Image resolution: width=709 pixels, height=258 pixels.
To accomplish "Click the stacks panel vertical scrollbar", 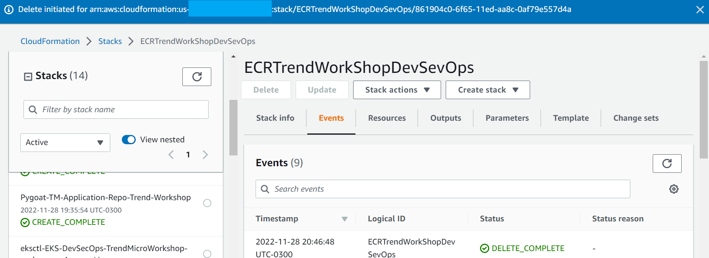I will coord(233,128).
